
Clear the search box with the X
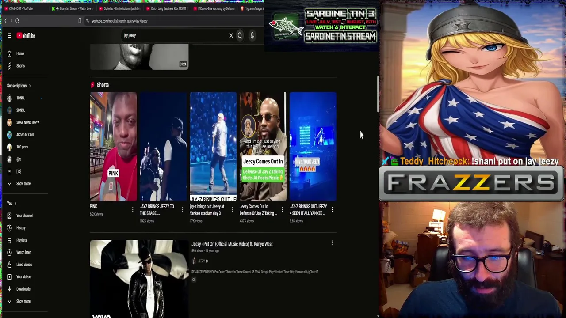(x=231, y=36)
